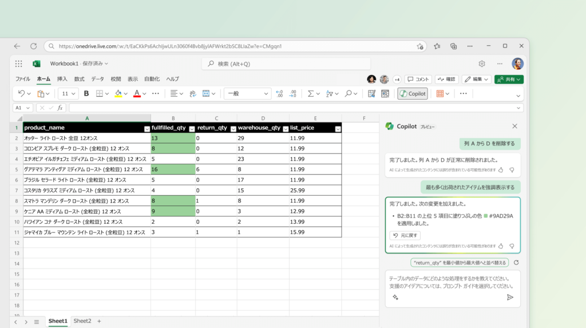This screenshot has height=328, width=586.
Task: Click the 検索 search box
Action: [286, 64]
